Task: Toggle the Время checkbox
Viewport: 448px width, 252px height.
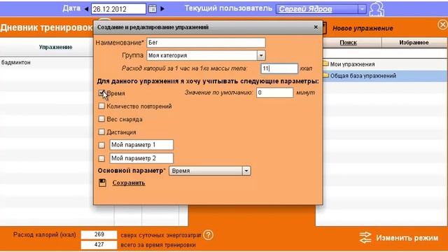Action: (101, 93)
